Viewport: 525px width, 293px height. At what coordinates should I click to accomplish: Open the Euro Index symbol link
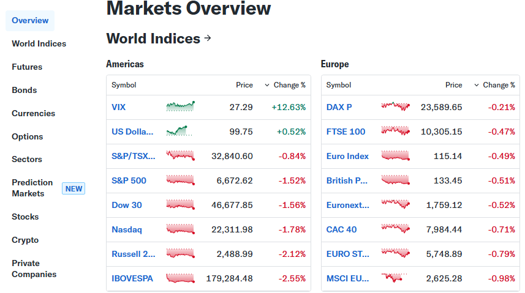tap(347, 156)
